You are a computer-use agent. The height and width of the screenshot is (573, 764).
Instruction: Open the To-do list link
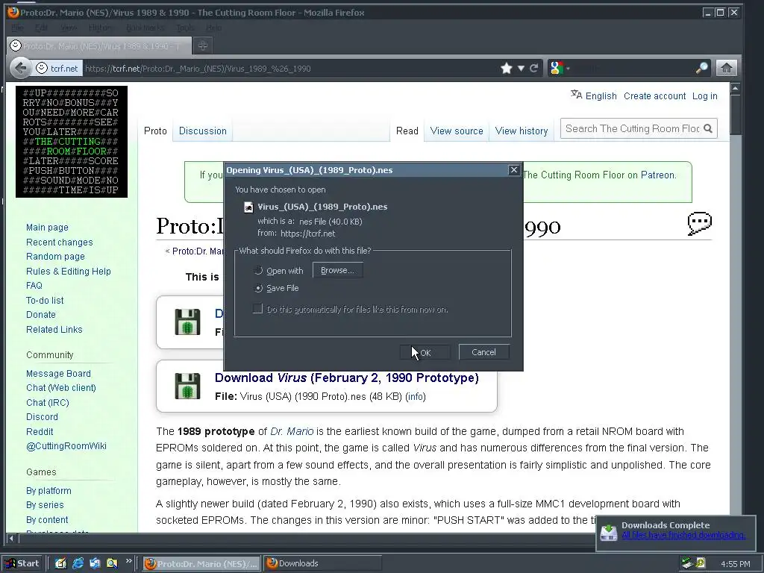pos(45,301)
